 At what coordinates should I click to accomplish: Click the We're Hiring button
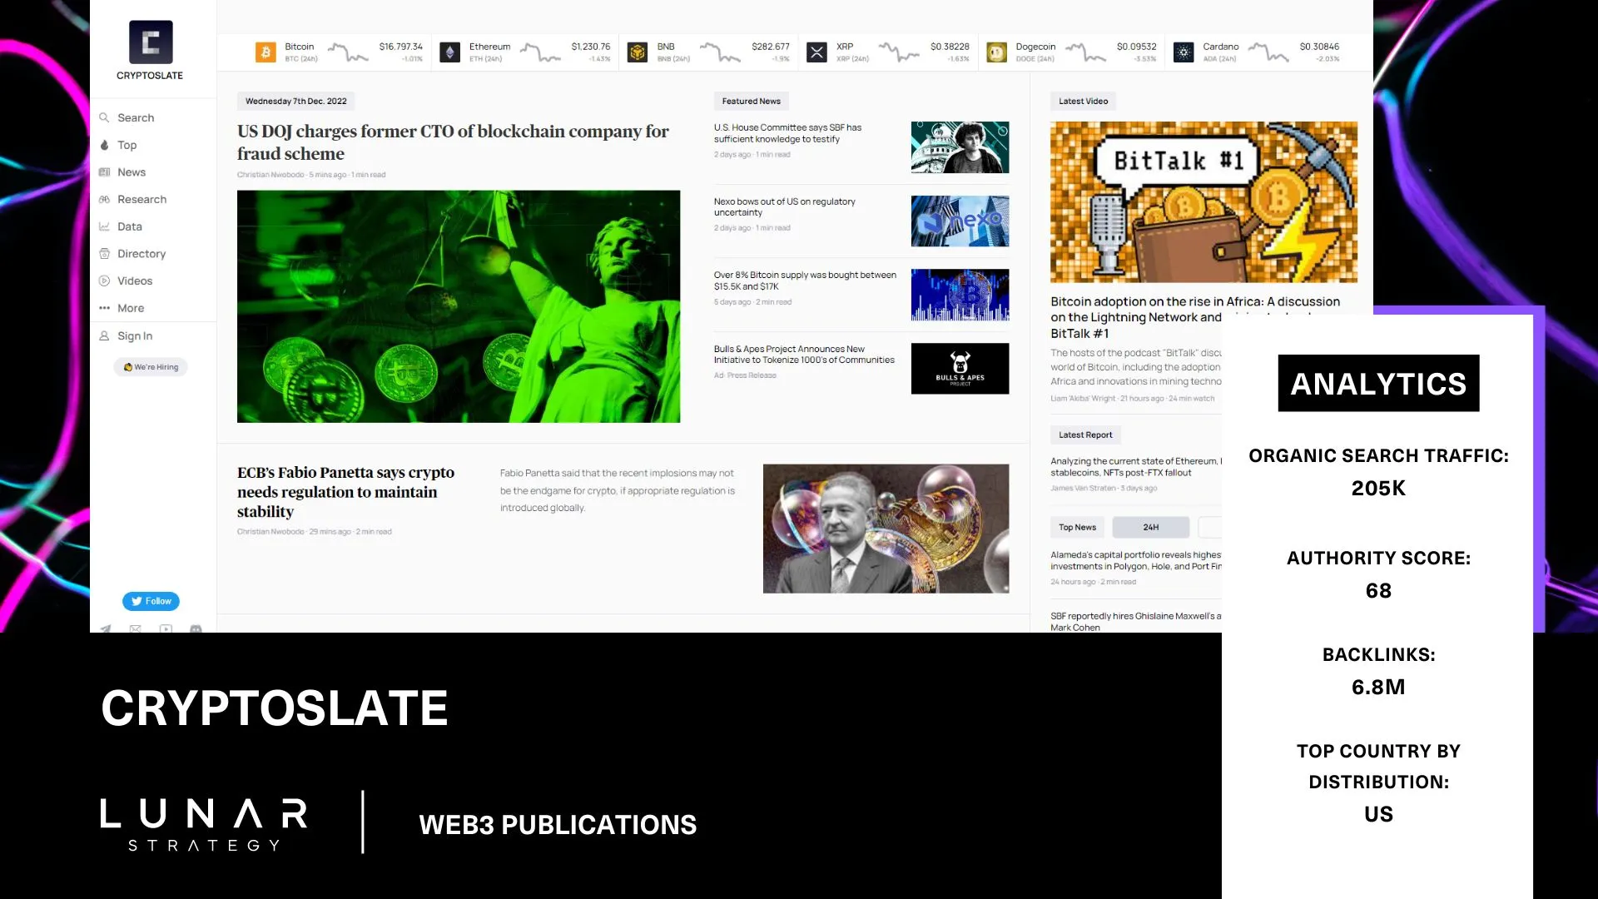(151, 367)
